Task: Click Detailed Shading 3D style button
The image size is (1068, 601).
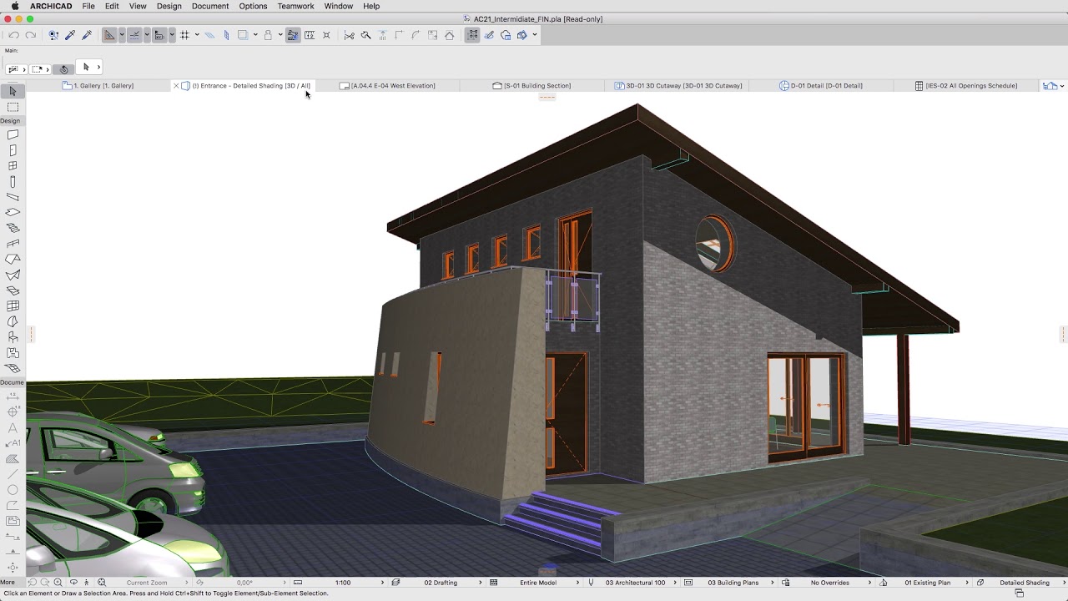Action: (x=1024, y=583)
